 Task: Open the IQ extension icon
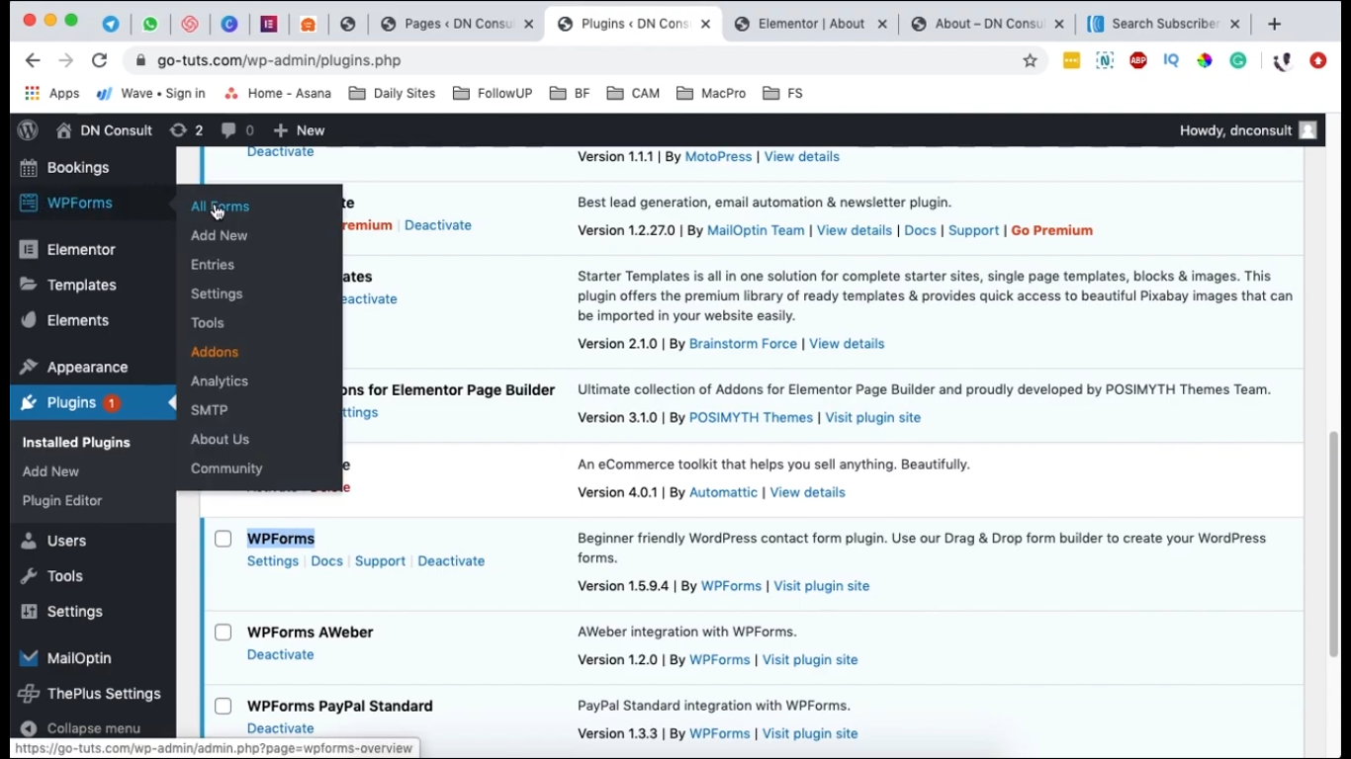point(1171,60)
